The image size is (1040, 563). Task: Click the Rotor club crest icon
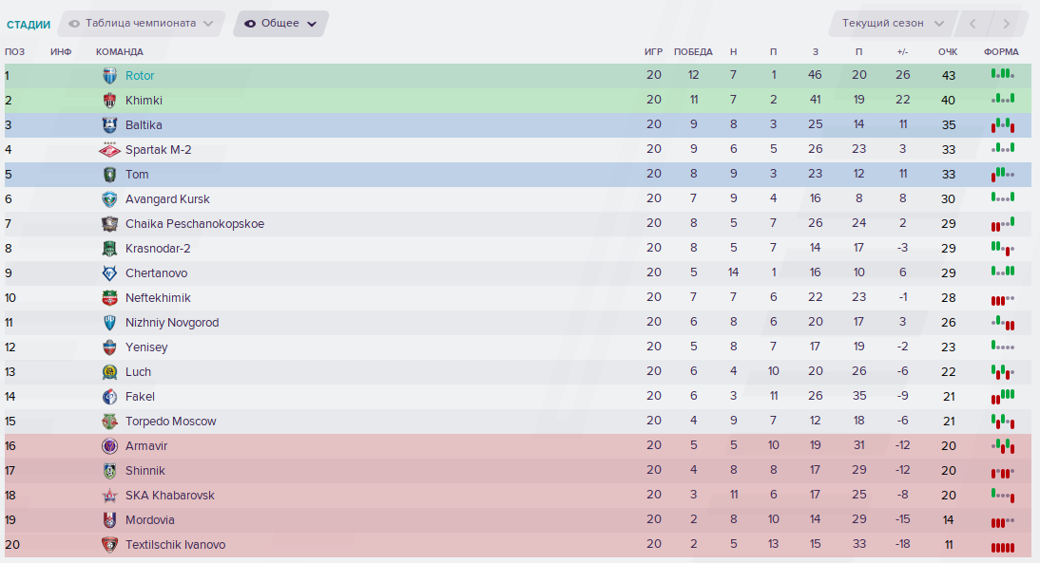[109, 76]
